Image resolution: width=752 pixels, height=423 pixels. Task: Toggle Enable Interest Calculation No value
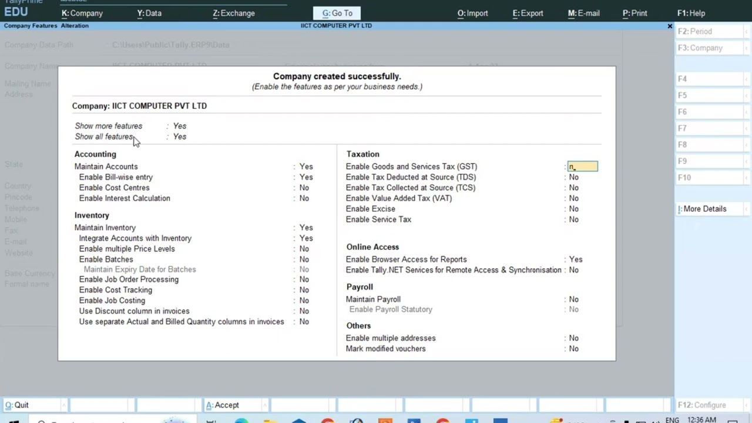[304, 199]
